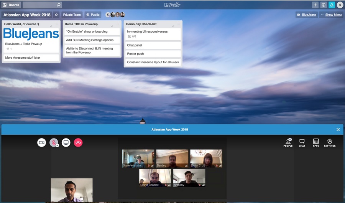The height and width of the screenshot is (203, 345).
Task: Click edit icon on Items TBD list header
Action: pyautogui.click(x=112, y=26)
